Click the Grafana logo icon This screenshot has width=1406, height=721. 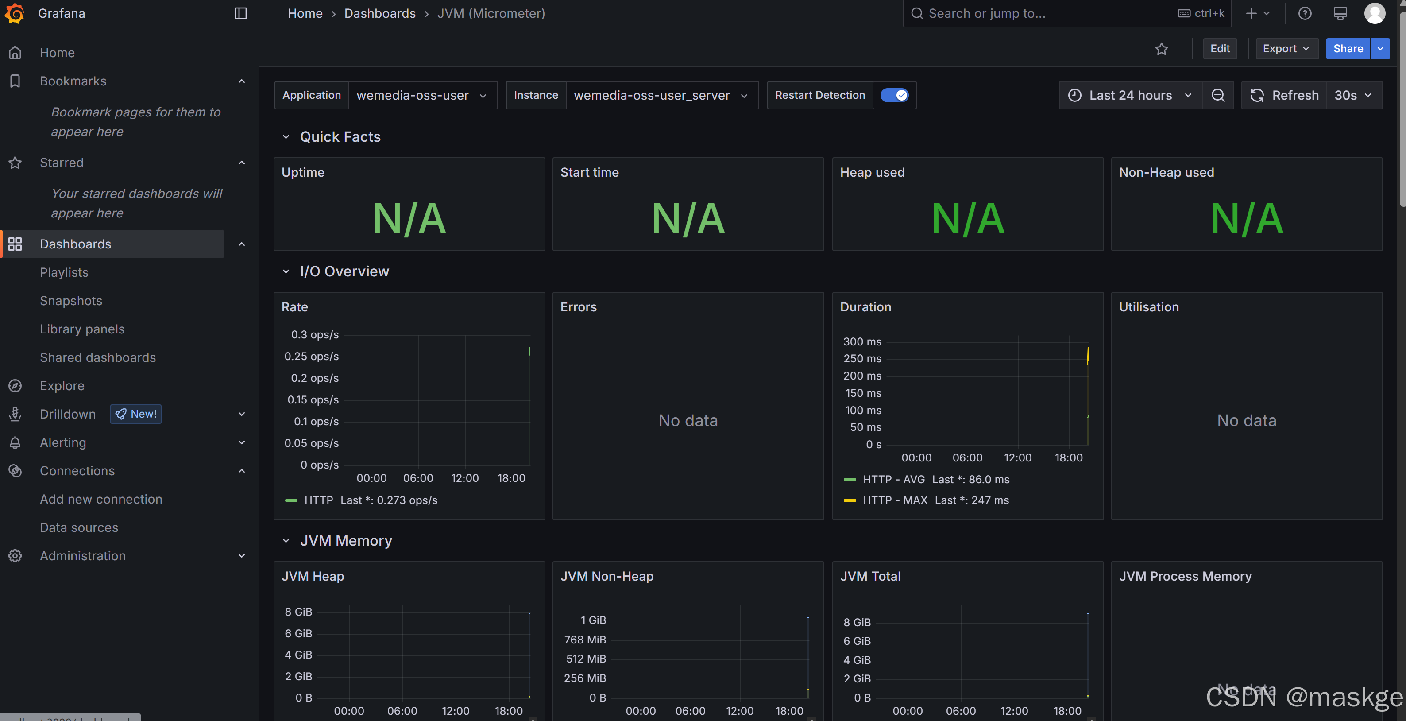[x=15, y=13]
